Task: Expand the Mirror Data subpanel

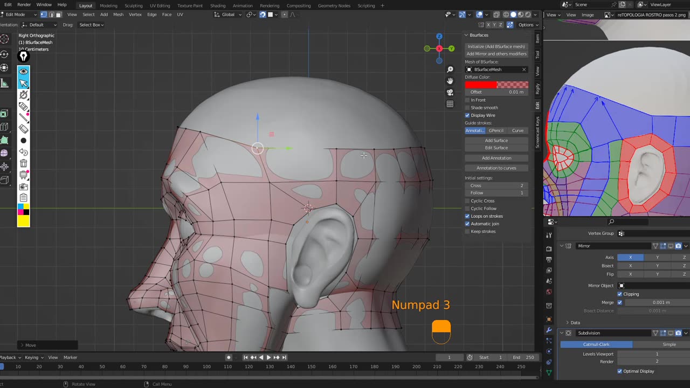Action: tap(567, 323)
